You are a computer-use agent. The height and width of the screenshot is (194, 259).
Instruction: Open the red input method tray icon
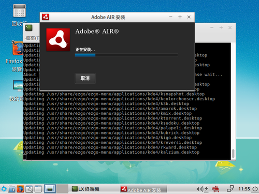(x=215, y=189)
